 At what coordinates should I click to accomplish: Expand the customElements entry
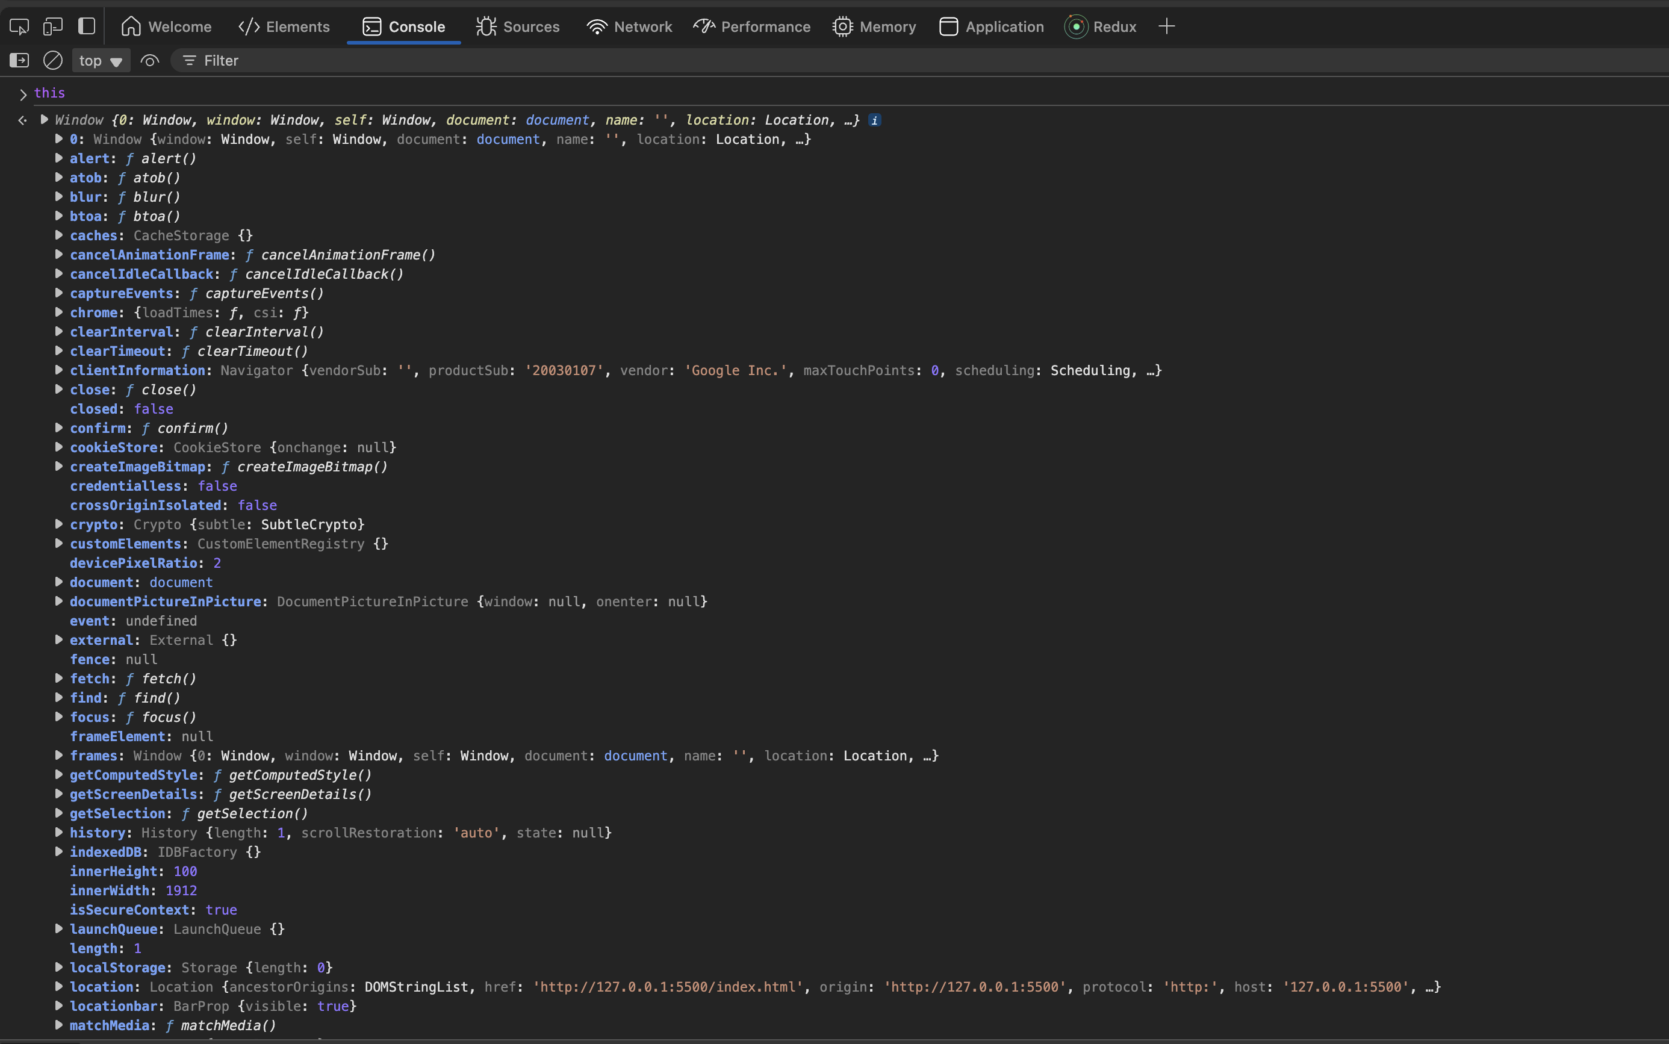click(58, 544)
